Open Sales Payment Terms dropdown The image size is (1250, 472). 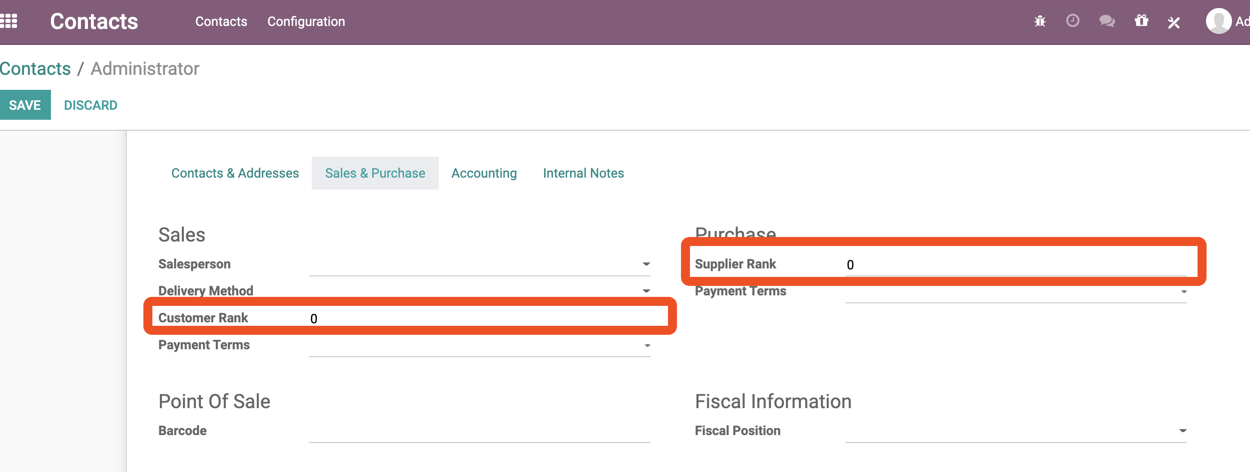[479, 345]
